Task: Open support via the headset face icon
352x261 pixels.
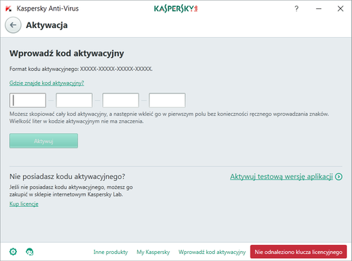Action: click(x=30, y=252)
